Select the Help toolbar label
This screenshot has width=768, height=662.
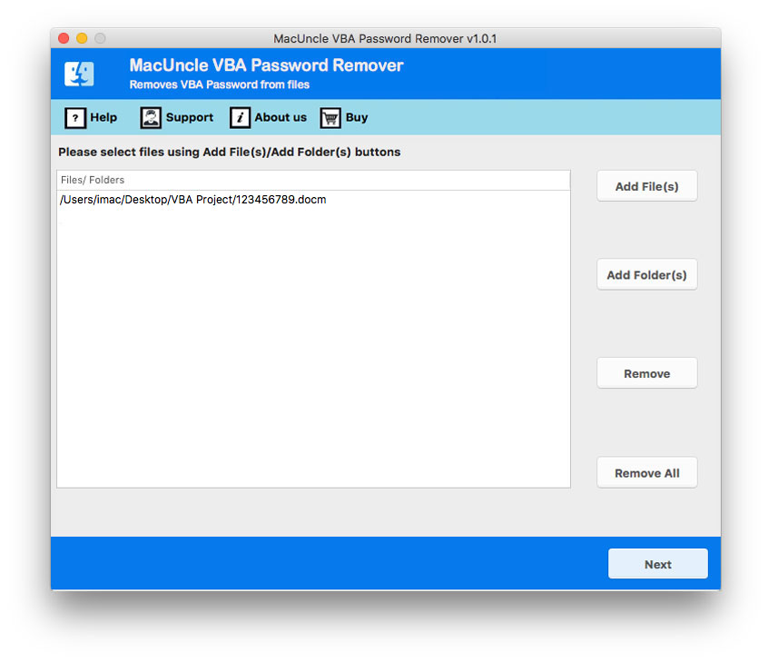103,117
